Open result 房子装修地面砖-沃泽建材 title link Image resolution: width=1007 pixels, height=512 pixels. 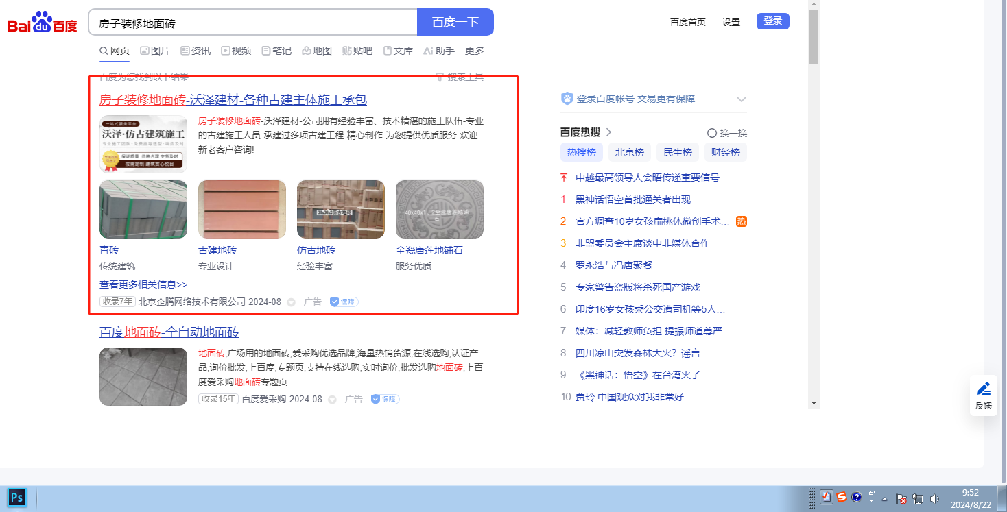pyautogui.click(x=233, y=100)
